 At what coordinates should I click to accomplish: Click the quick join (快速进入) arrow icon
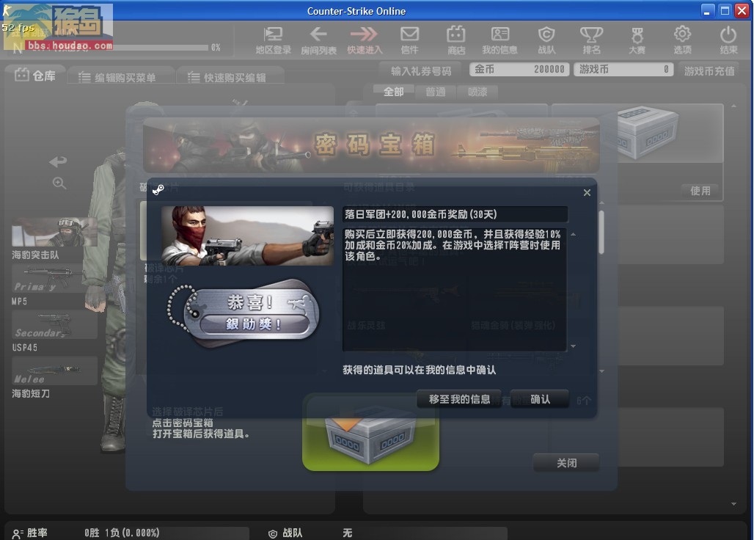pyautogui.click(x=365, y=40)
